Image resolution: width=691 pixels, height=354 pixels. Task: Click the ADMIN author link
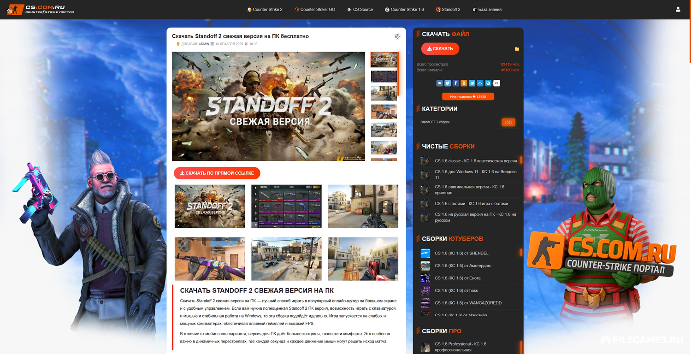[x=204, y=44]
